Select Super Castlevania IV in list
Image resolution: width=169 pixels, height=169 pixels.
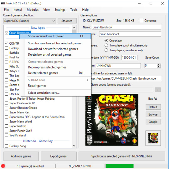(22, 103)
